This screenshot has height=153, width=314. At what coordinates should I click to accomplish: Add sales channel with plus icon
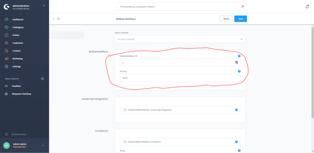(43, 79)
